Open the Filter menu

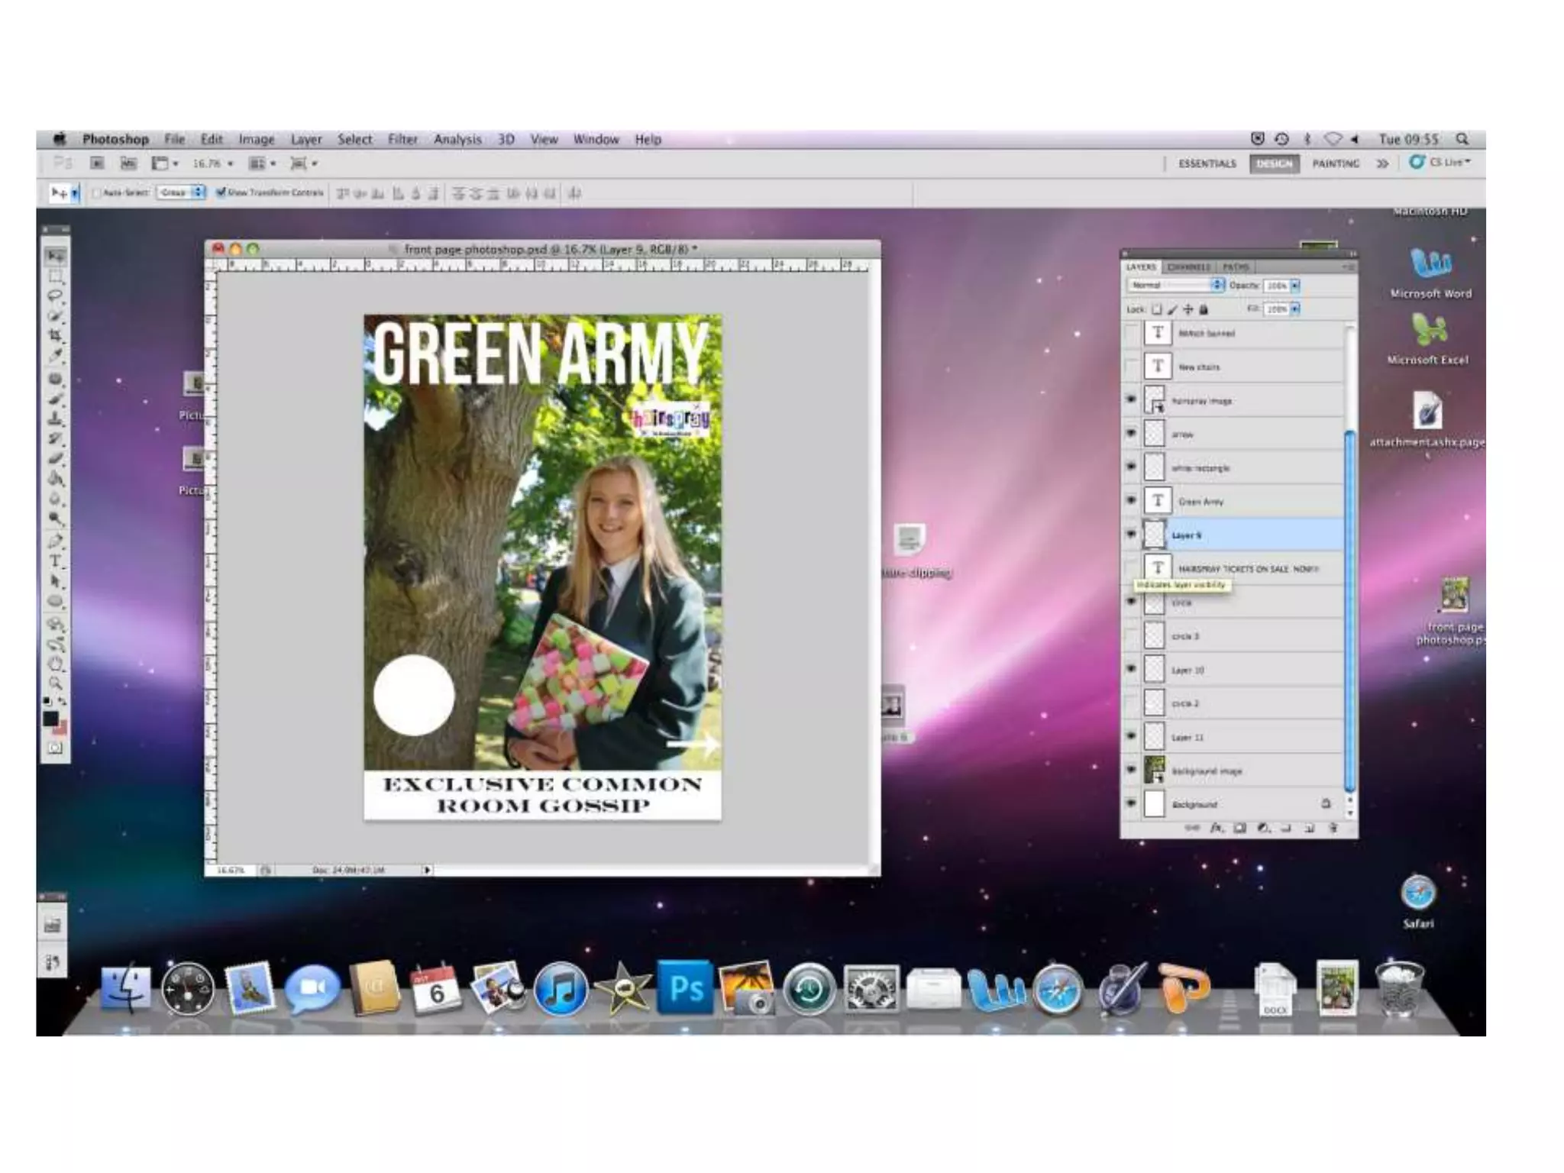pos(402,139)
